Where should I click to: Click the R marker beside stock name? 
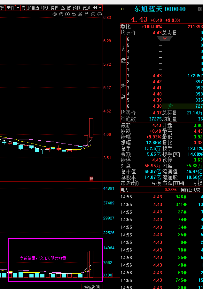click(122, 9)
